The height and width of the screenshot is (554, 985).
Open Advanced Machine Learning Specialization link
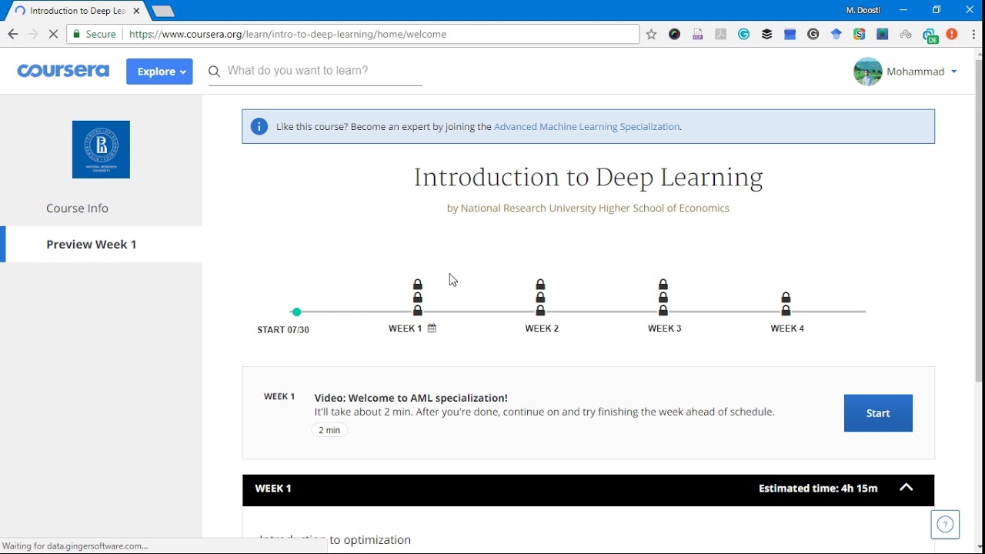586,127
